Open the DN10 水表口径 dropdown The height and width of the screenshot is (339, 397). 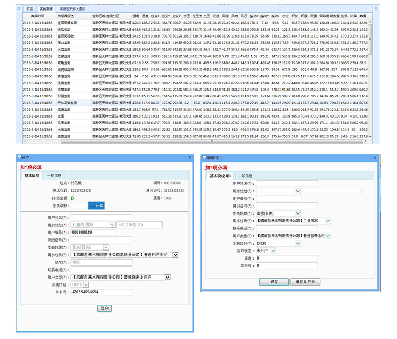point(86,285)
